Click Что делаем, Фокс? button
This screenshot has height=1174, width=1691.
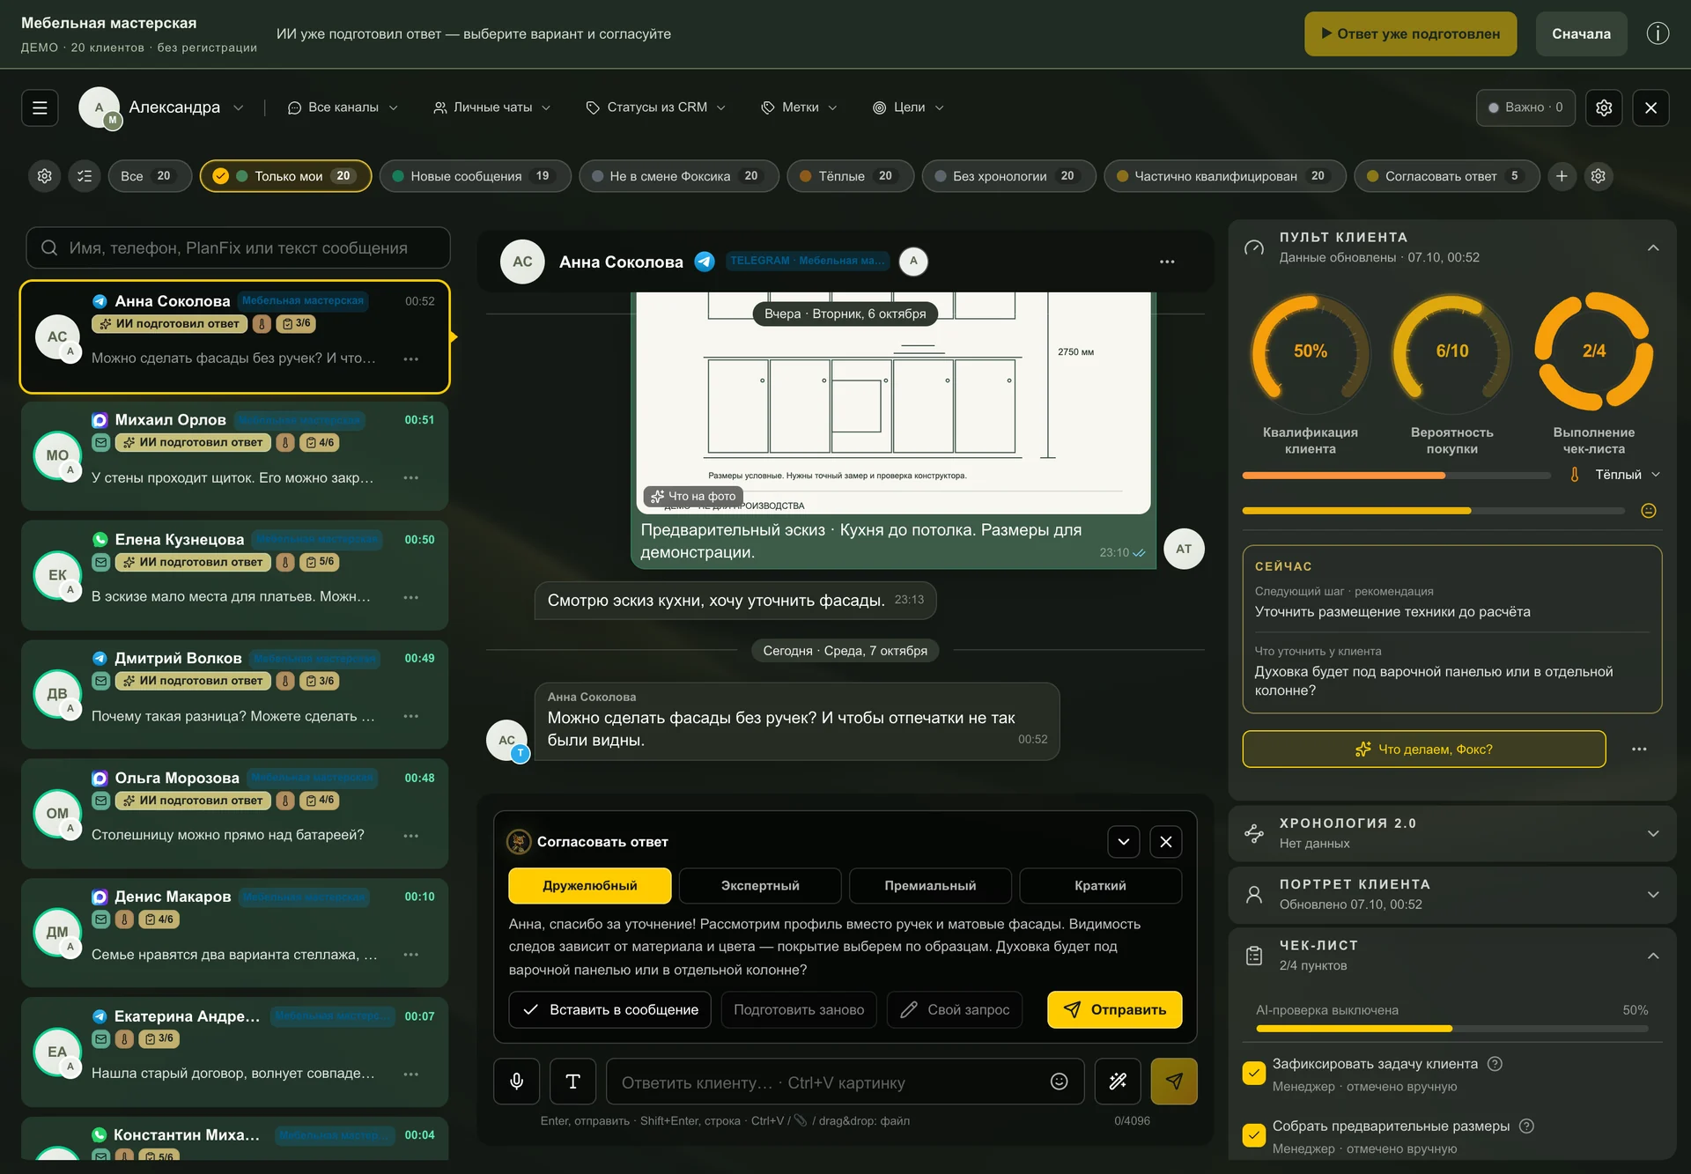1424,749
